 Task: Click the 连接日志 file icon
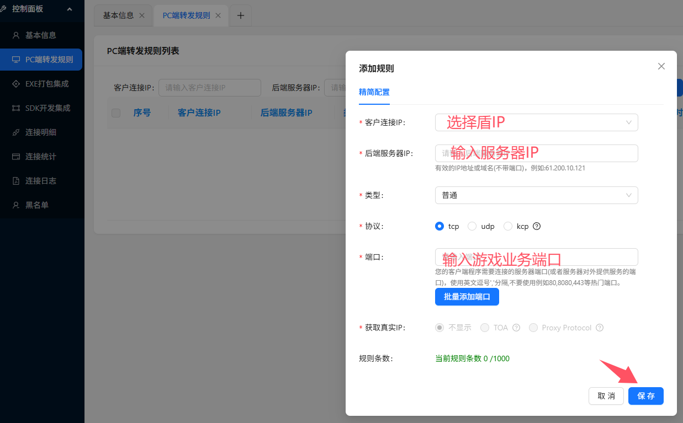(16, 181)
